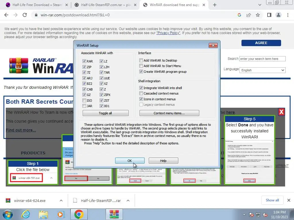Check Add WinRAR to Start Menu

[141, 66]
